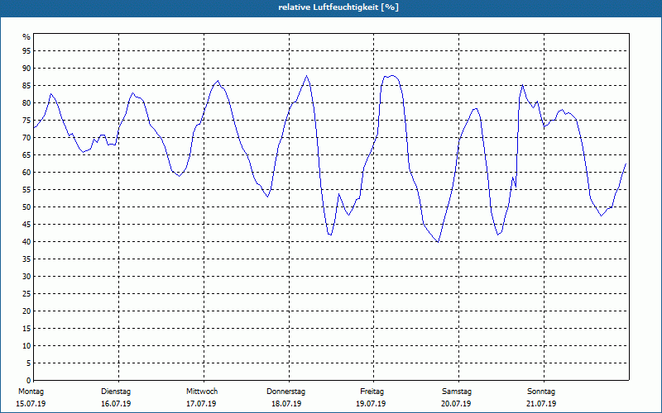
Task: Click the 50 value on y-axis
Action: [x=26, y=207]
